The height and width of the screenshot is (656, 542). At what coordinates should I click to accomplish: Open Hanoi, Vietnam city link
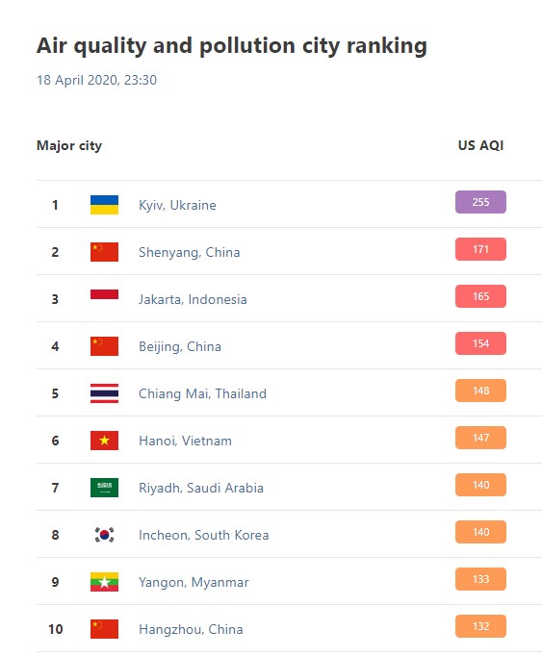click(185, 441)
